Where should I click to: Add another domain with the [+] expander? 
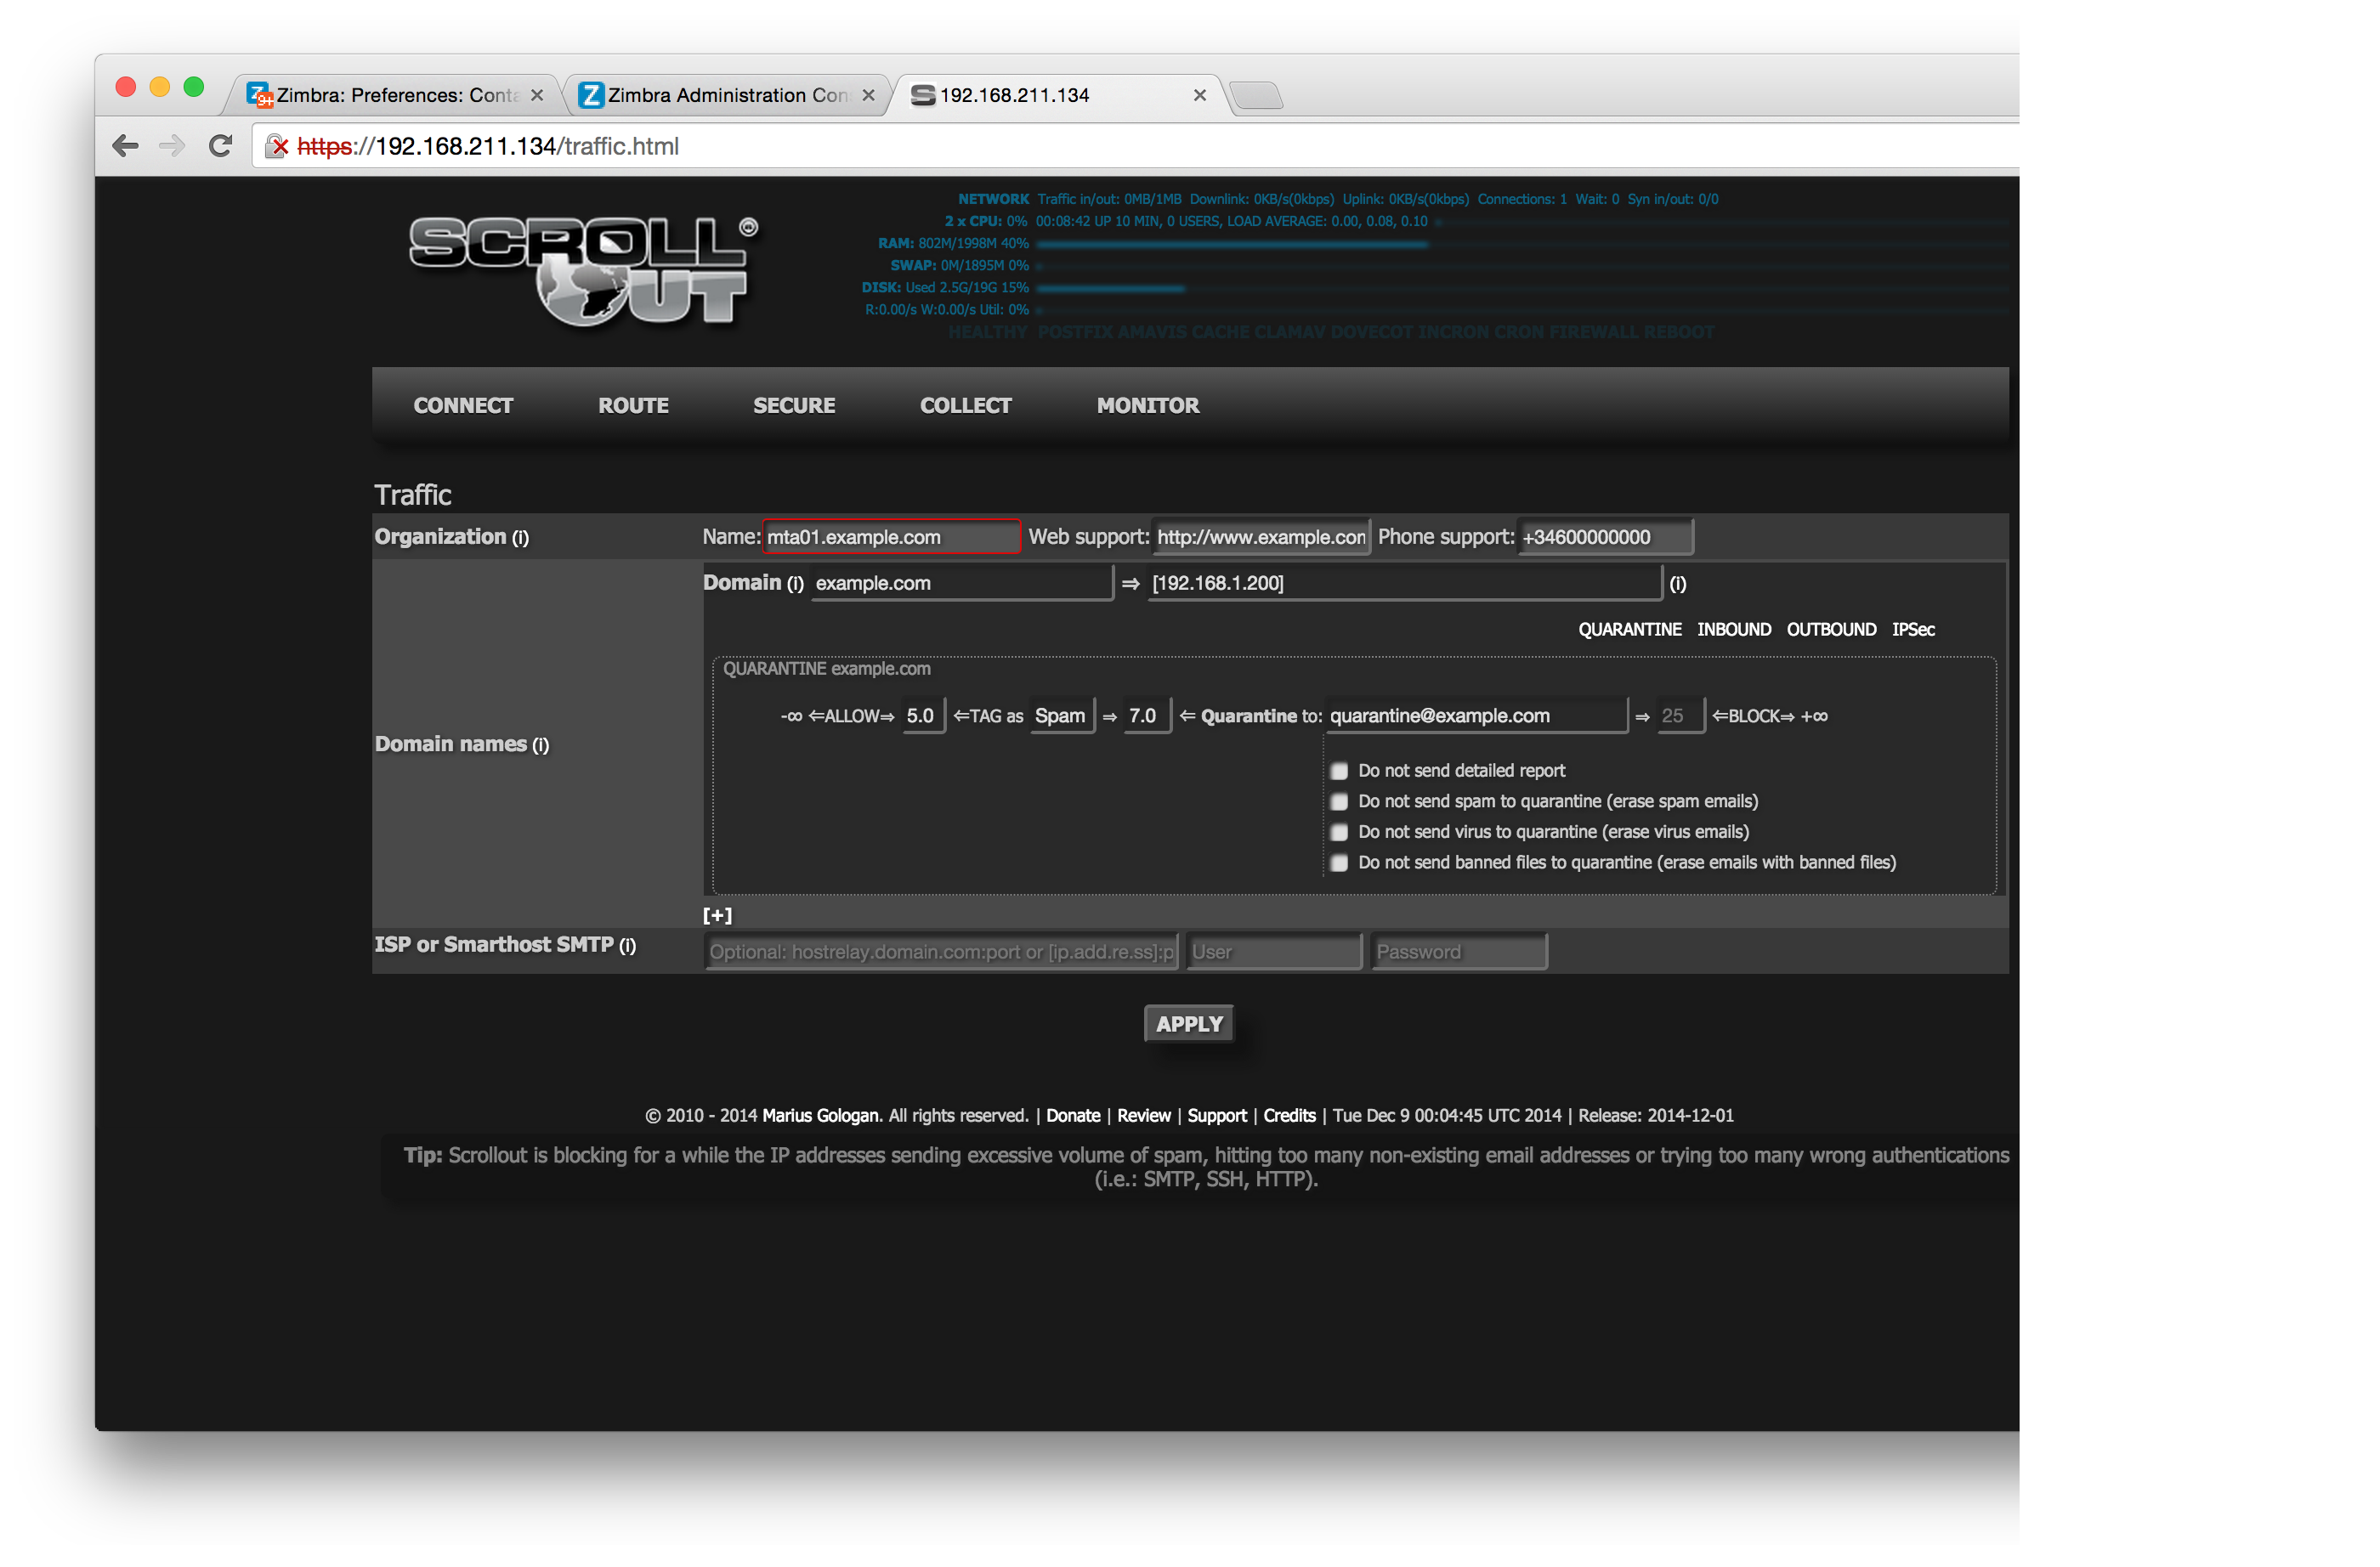click(717, 915)
